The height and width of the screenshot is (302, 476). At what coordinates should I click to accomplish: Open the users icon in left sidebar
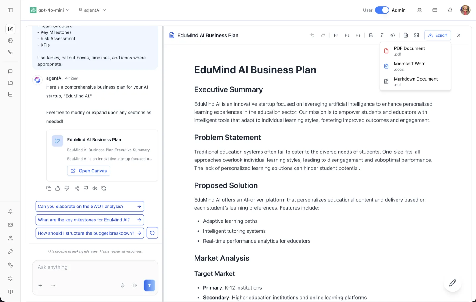point(10,238)
